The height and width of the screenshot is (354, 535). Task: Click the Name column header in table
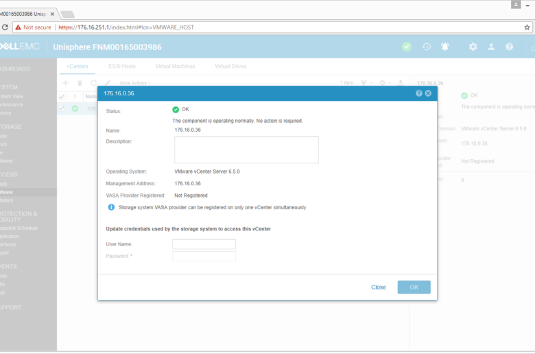point(91,97)
